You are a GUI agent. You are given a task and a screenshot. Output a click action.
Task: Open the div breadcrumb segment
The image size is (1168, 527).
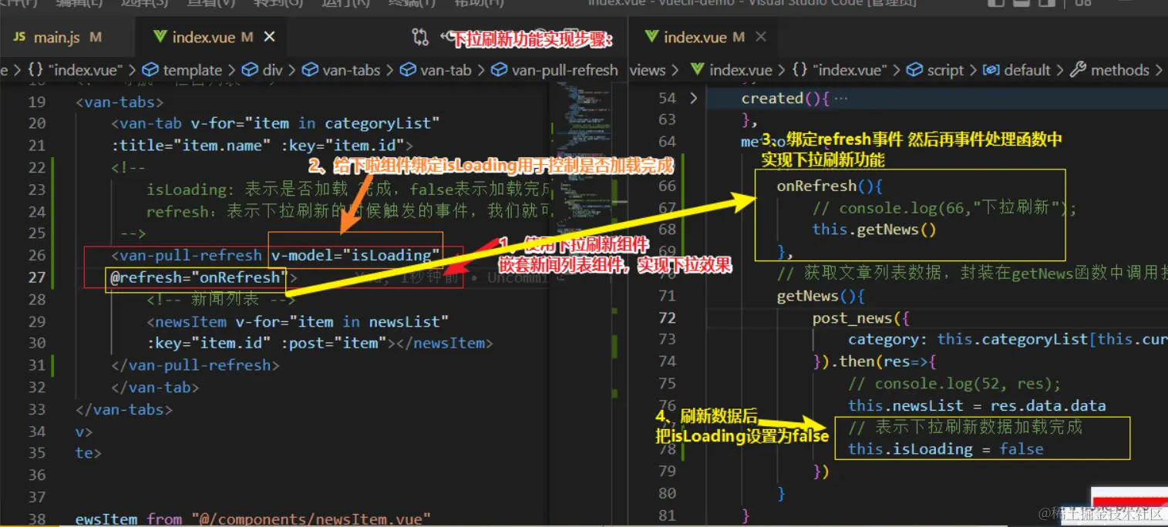[263, 70]
